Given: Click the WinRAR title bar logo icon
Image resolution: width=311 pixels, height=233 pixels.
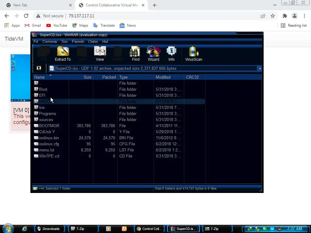Looking at the screenshot, I should 35,35.
